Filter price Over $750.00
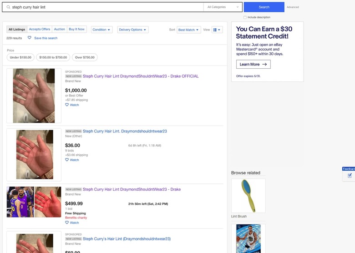This screenshot has width=355, height=253. 85,57
